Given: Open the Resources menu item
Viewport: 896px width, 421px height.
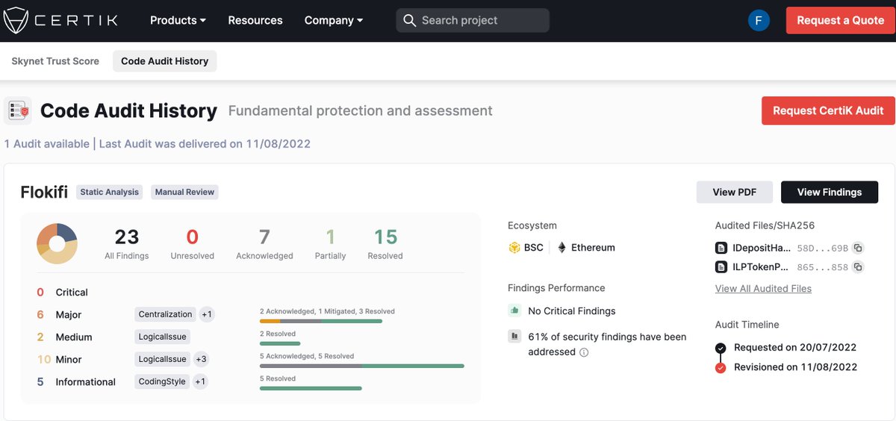Looking at the screenshot, I should [255, 20].
